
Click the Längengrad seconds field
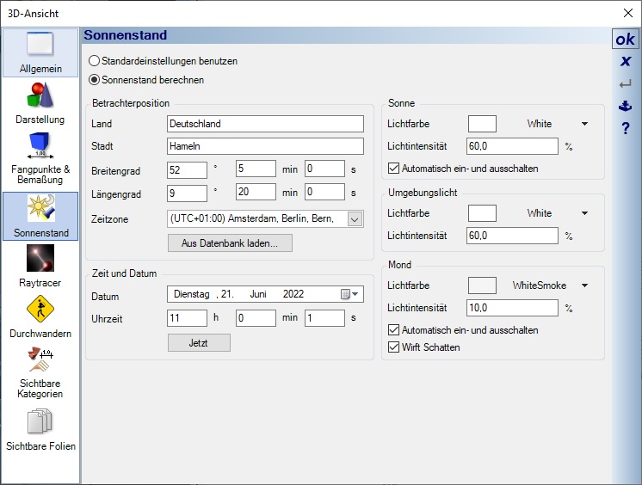pyautogui.click(x=324, y=192)
